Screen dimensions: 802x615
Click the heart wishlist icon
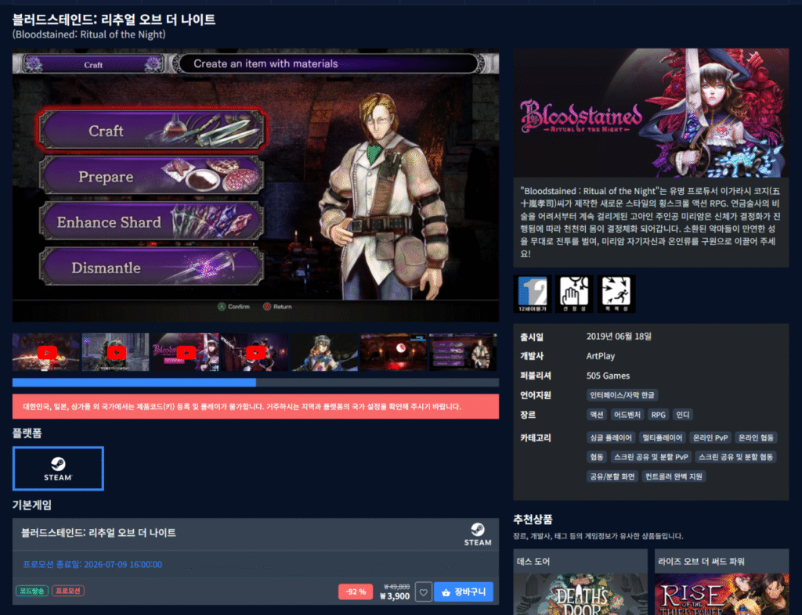(x=424, y=592)
